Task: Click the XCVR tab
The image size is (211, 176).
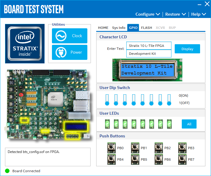Action: click(x=160, y=28)
